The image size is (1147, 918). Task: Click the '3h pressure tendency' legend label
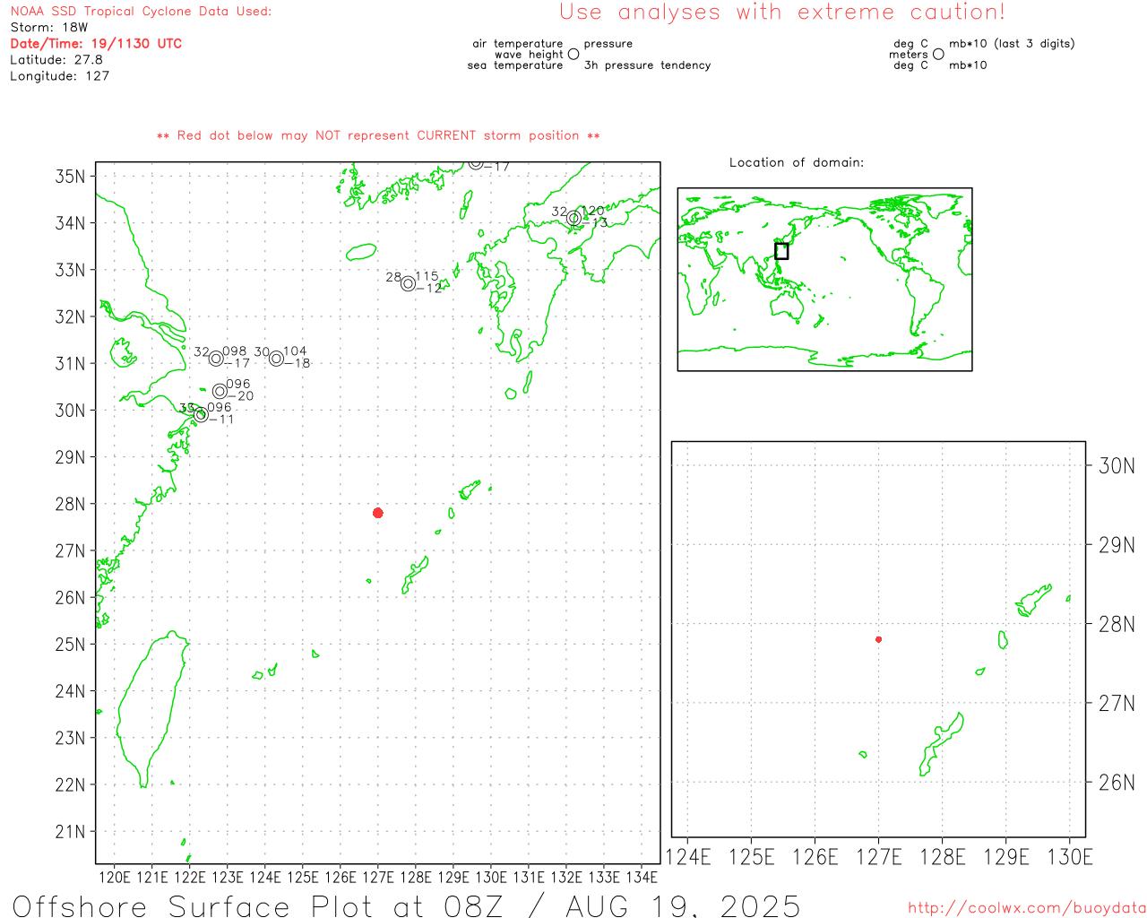pos(647,65)
